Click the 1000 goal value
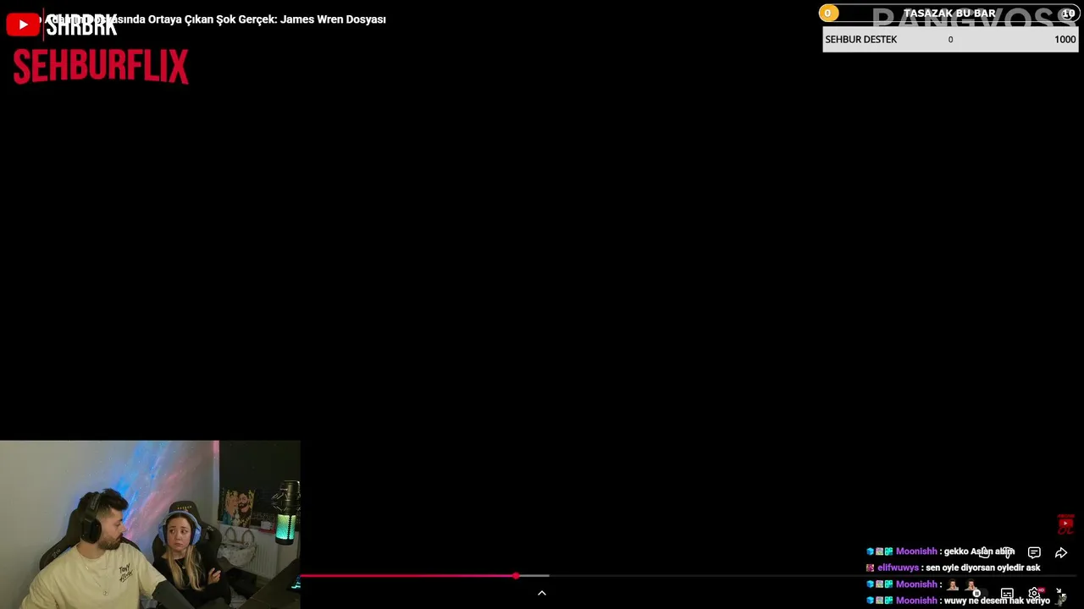 coord(1065,40)
